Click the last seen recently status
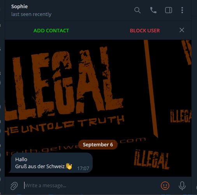The height and width of the screenshot is (195, 197). [x=31, y=14]
